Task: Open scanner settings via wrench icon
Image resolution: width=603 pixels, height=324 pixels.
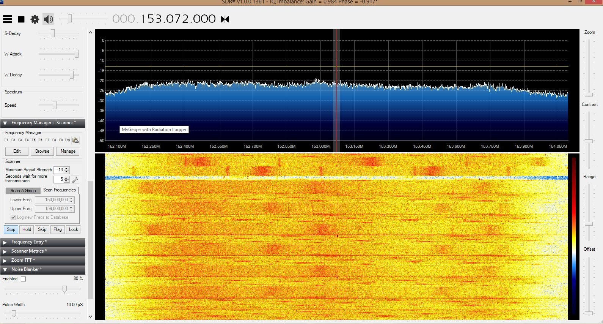Action: (x=75, y=180)
